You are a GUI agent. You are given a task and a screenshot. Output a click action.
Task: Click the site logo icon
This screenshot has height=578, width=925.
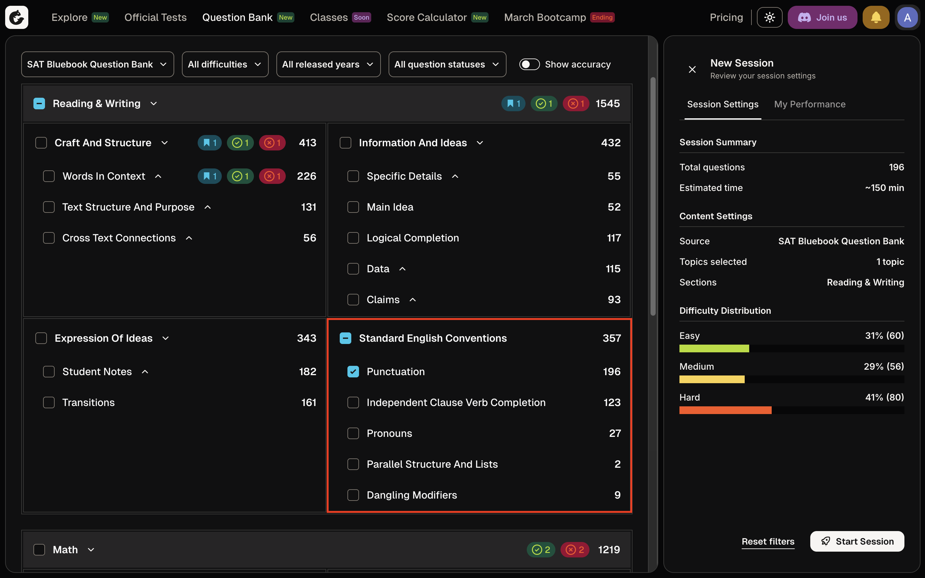16,17
